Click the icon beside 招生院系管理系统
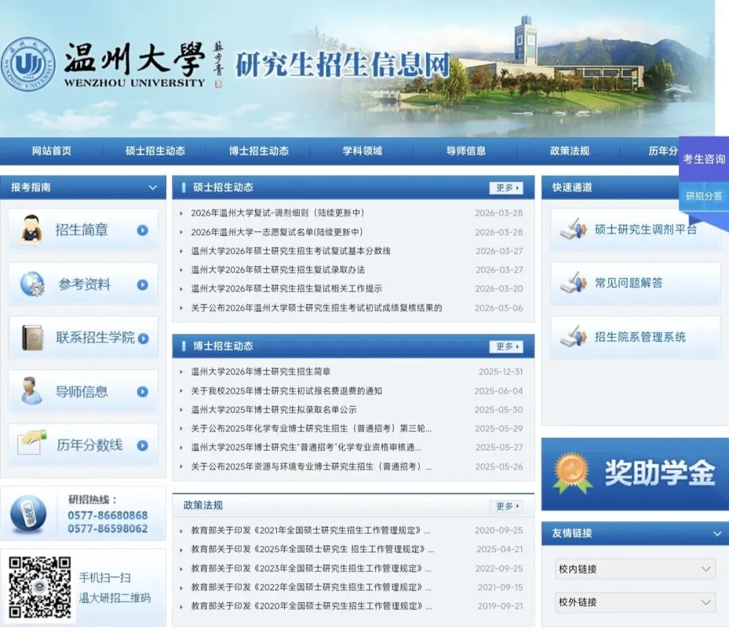 click(x=573, y=336)
